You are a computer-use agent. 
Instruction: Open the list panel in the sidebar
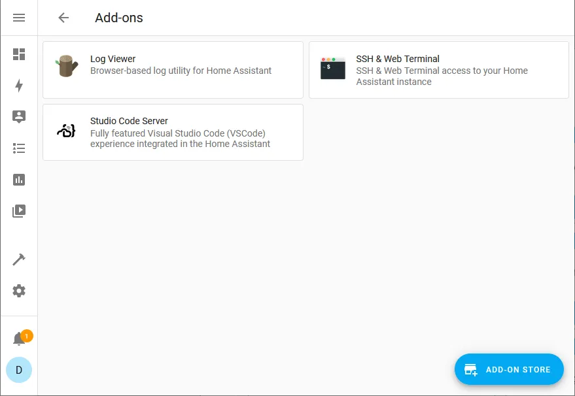pyautogui.click(x=18, y=148)
